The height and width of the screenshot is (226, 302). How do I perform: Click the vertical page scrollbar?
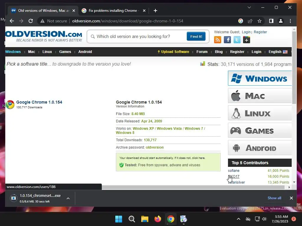click(x=294, y=67)
